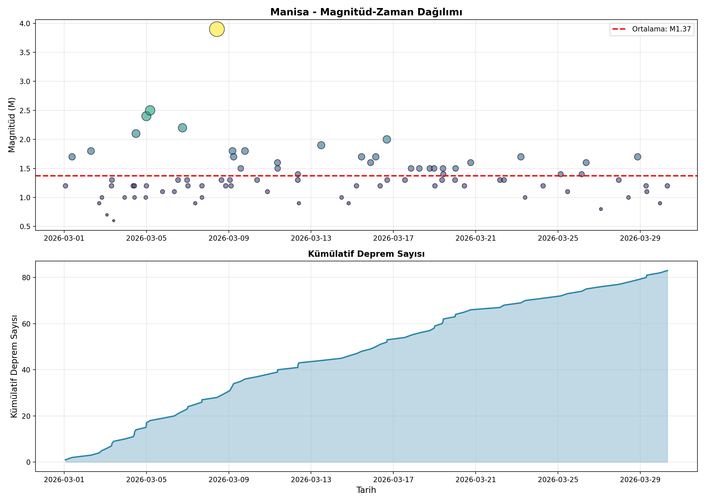Click the '1.0' tick on magnitude axis
This screenshot has height=503, width=705.
point(25,198)
